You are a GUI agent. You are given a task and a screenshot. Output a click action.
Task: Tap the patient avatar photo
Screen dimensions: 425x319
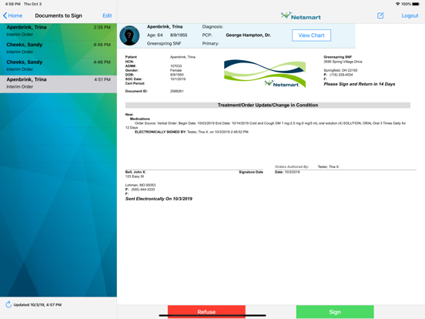129,35
